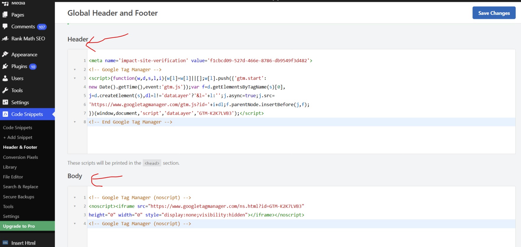This screenshot has height=247, width=521.
Task: Click the 10 plugin updates badge
Action: (33, 67)
